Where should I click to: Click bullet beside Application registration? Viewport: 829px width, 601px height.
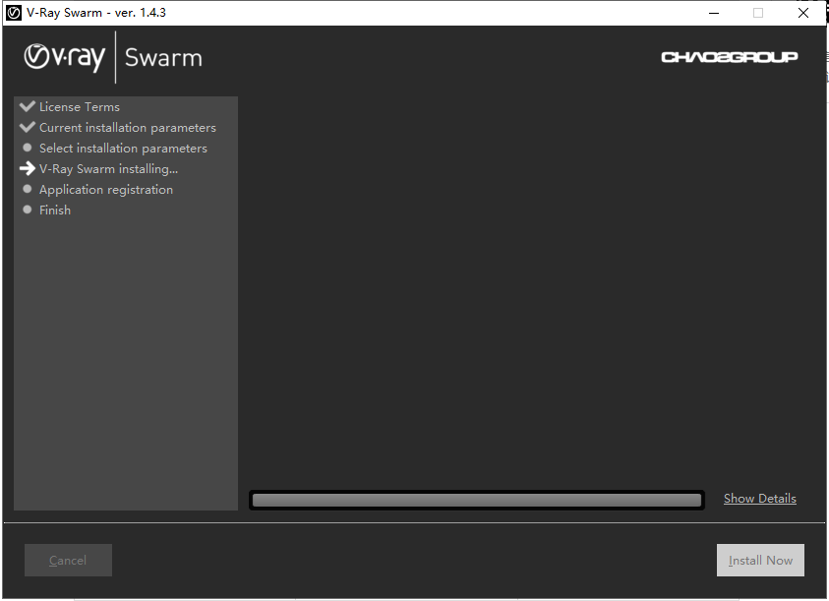tap(28, 189)
